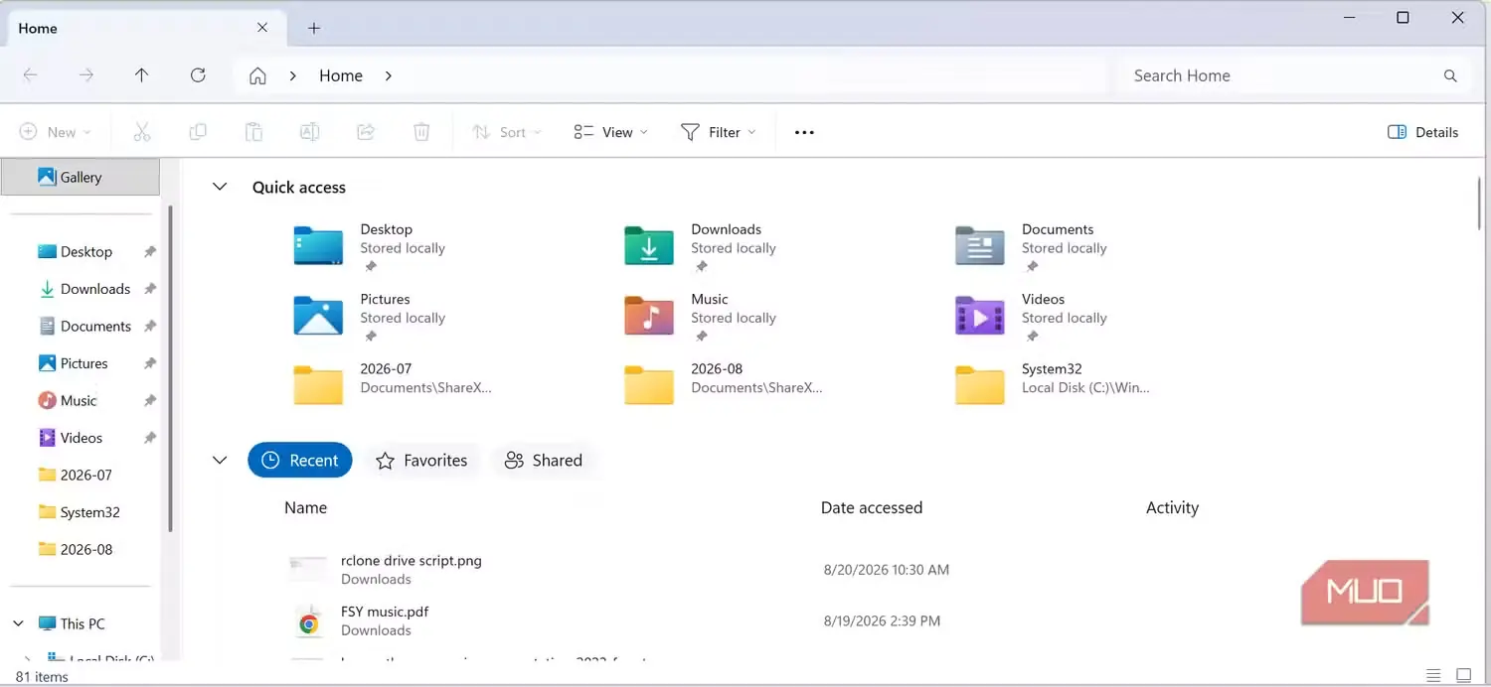The image size is (1491, 687).
Task: Open the 2026-08 folder tile in Quick access
Action: [x=724, y=384]
